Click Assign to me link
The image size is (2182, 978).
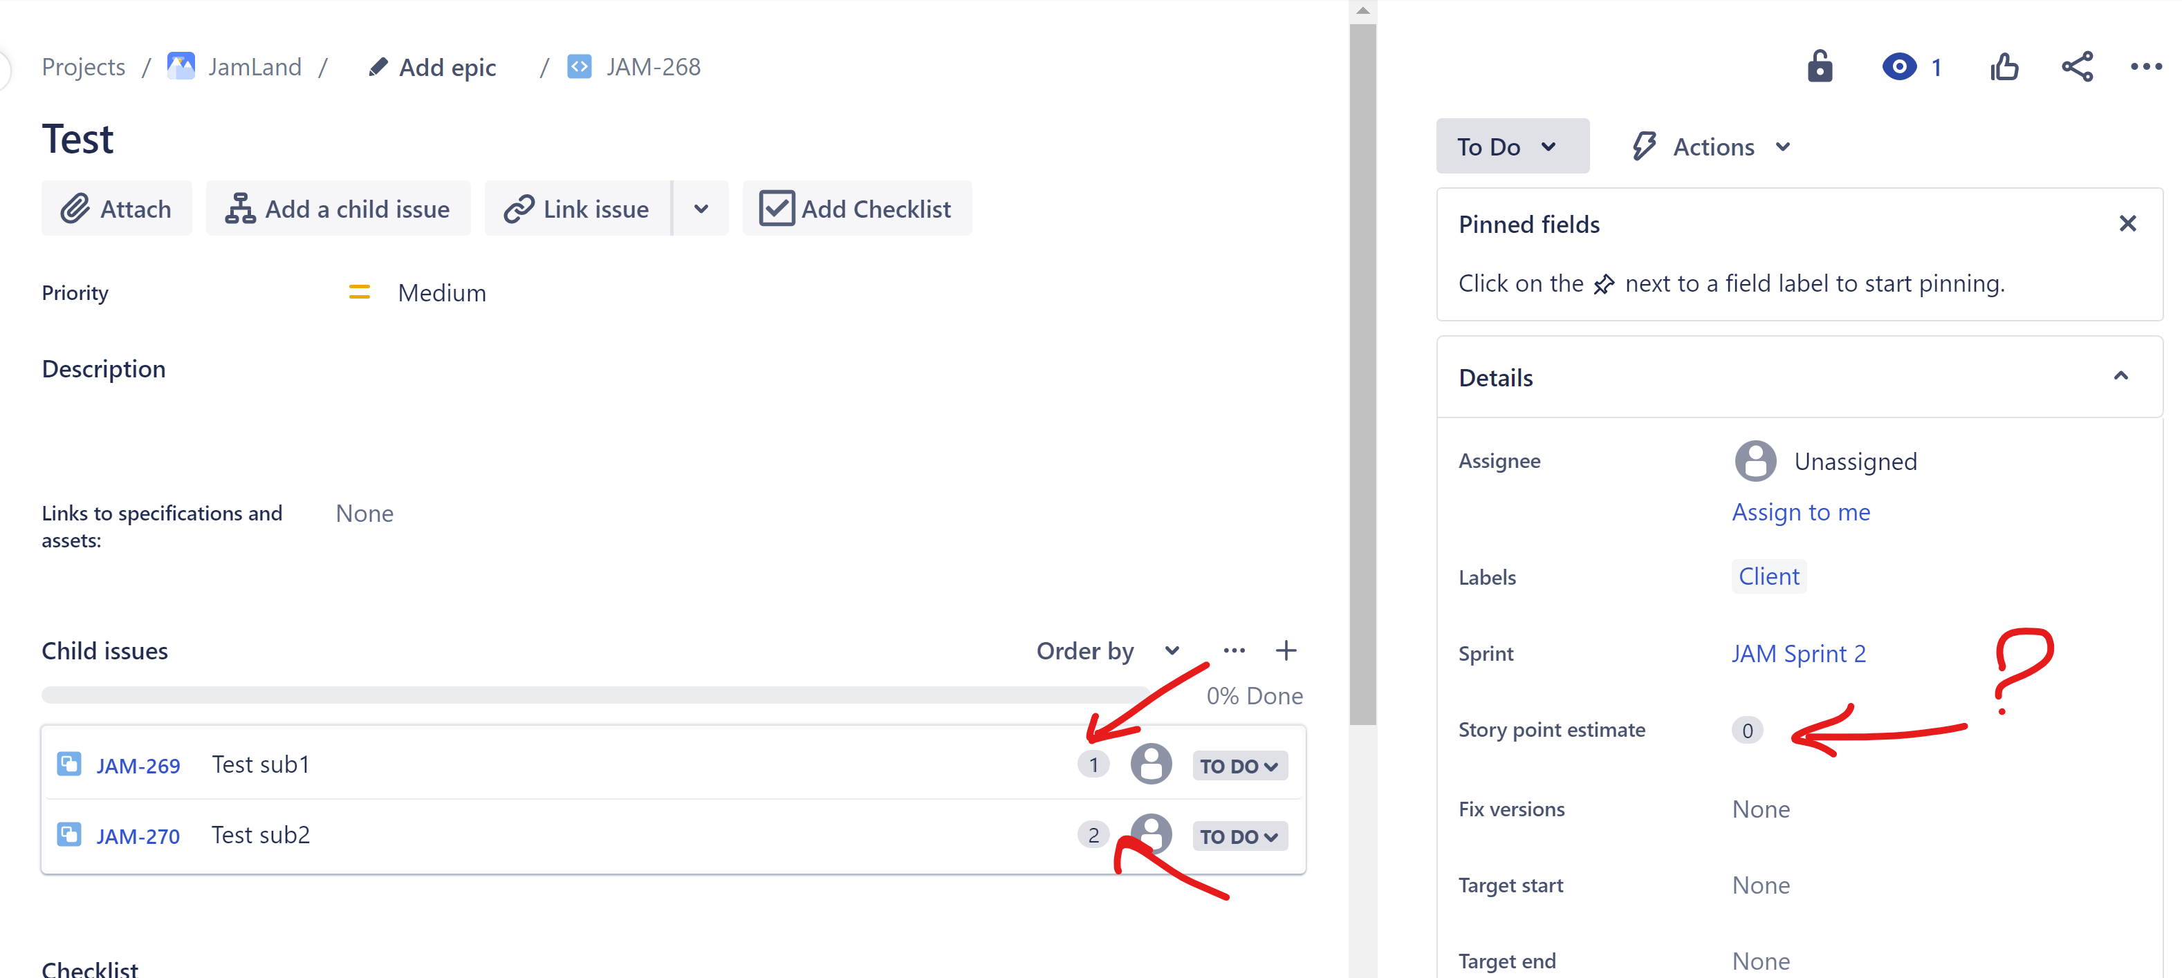[1801, 511]
